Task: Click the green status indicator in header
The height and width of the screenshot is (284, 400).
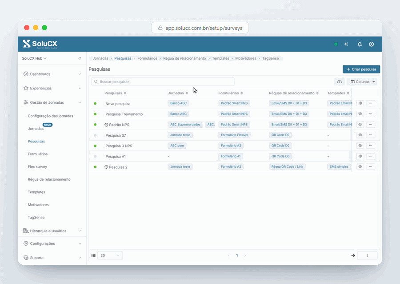Action: (x=336, y=44)
